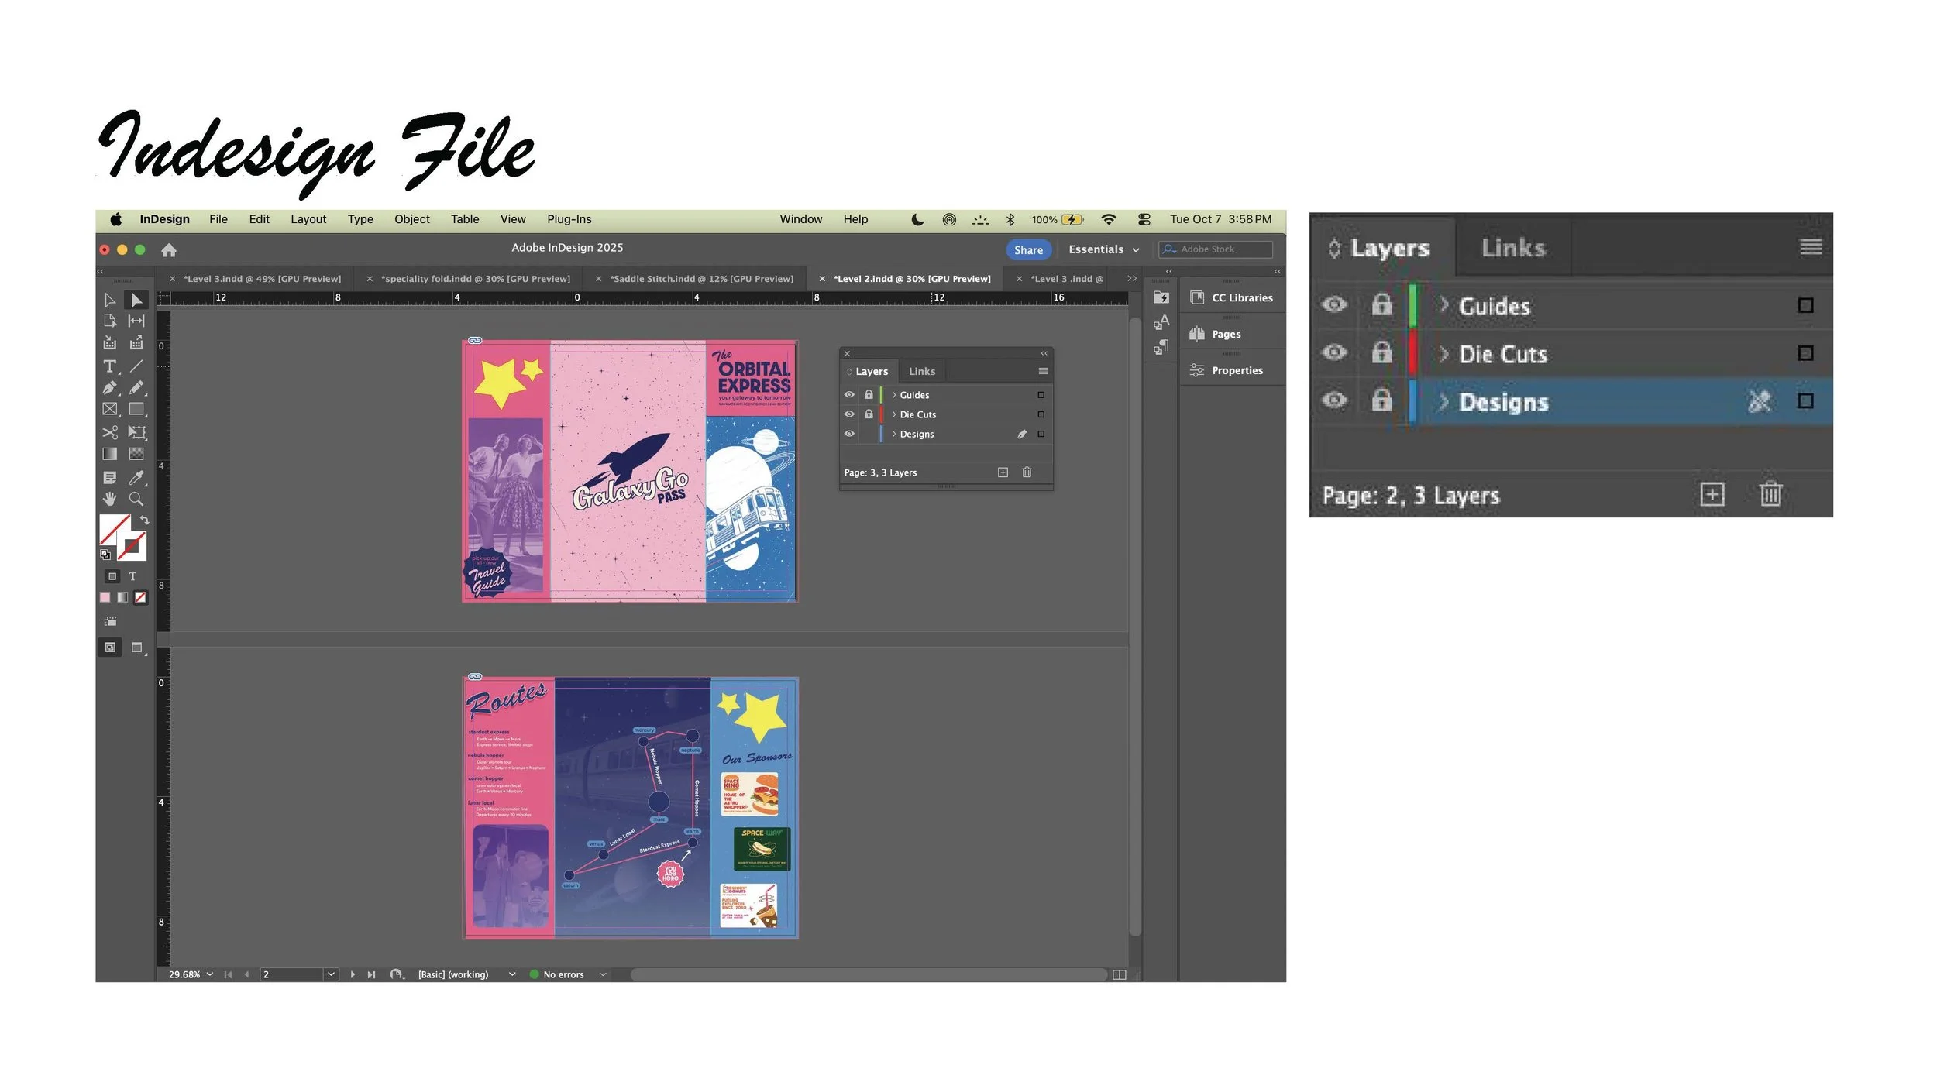The image size is (1937, 1089).
Task: Open the Essentials workspace dropdown
Action: click(x=1103, y=249)
